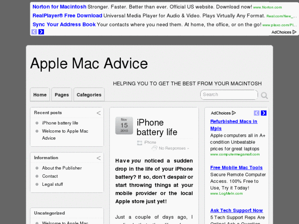Click AdChoices icon in sidebar ad
Screen dimensions: 299x224
pos(234,113)
